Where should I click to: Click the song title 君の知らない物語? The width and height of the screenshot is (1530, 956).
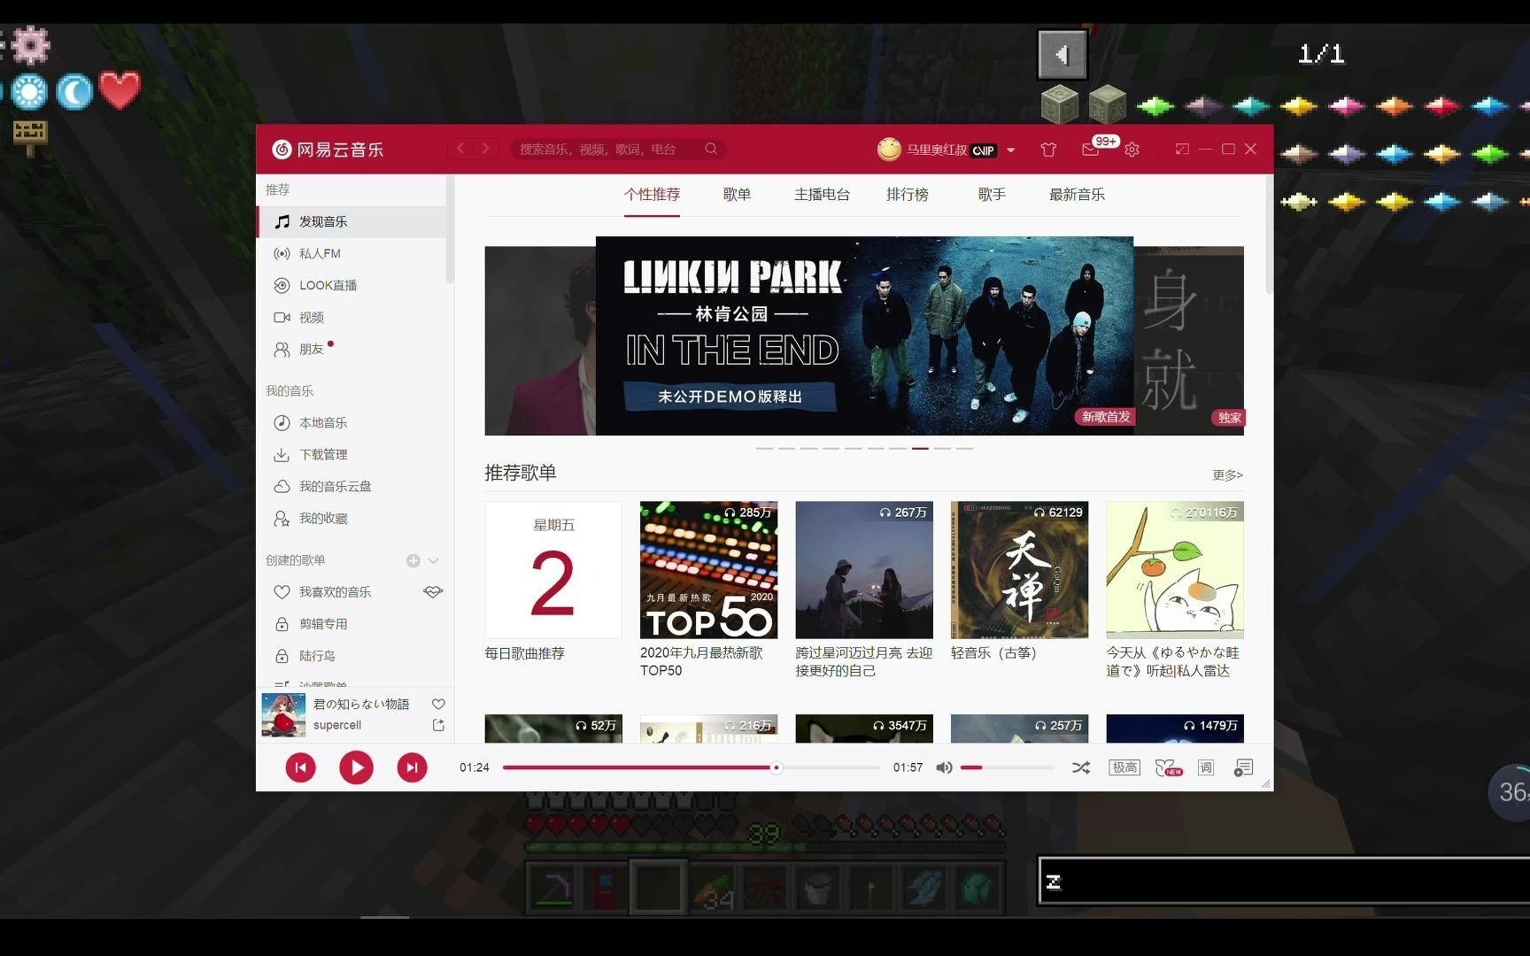click(x=361, y=704)
